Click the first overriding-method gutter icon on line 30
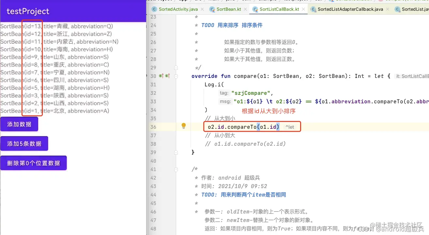429x235 pixels. pos(161,76)
